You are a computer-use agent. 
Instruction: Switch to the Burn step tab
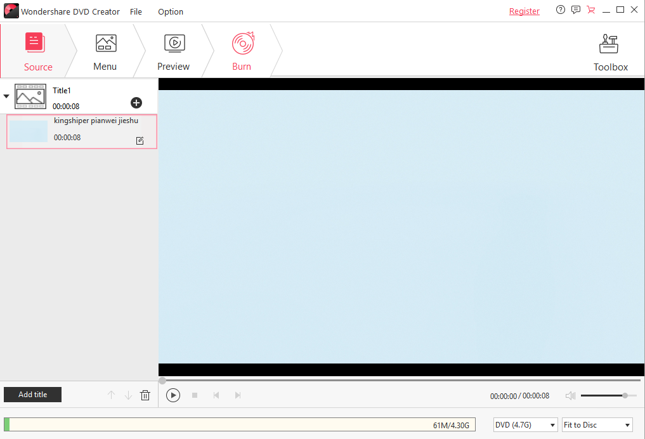pyautogui.click(x=242, y=52)
